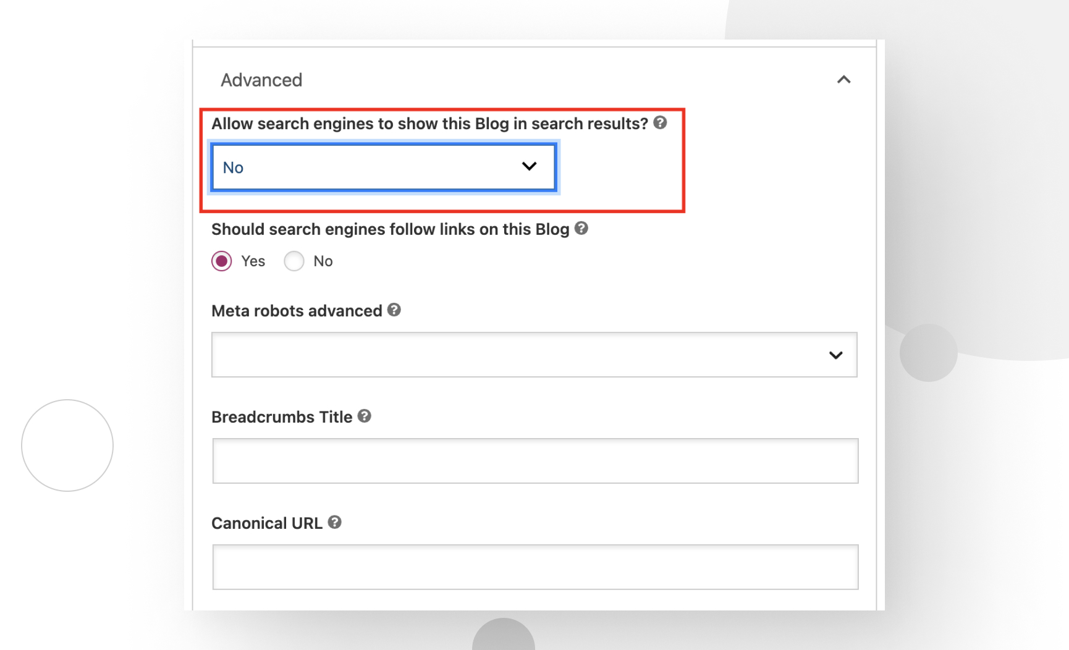Image resolution: width=1069 pixels, height=650 pixels.
Task: Click the Canonical URL label
Action: (267, 523)
